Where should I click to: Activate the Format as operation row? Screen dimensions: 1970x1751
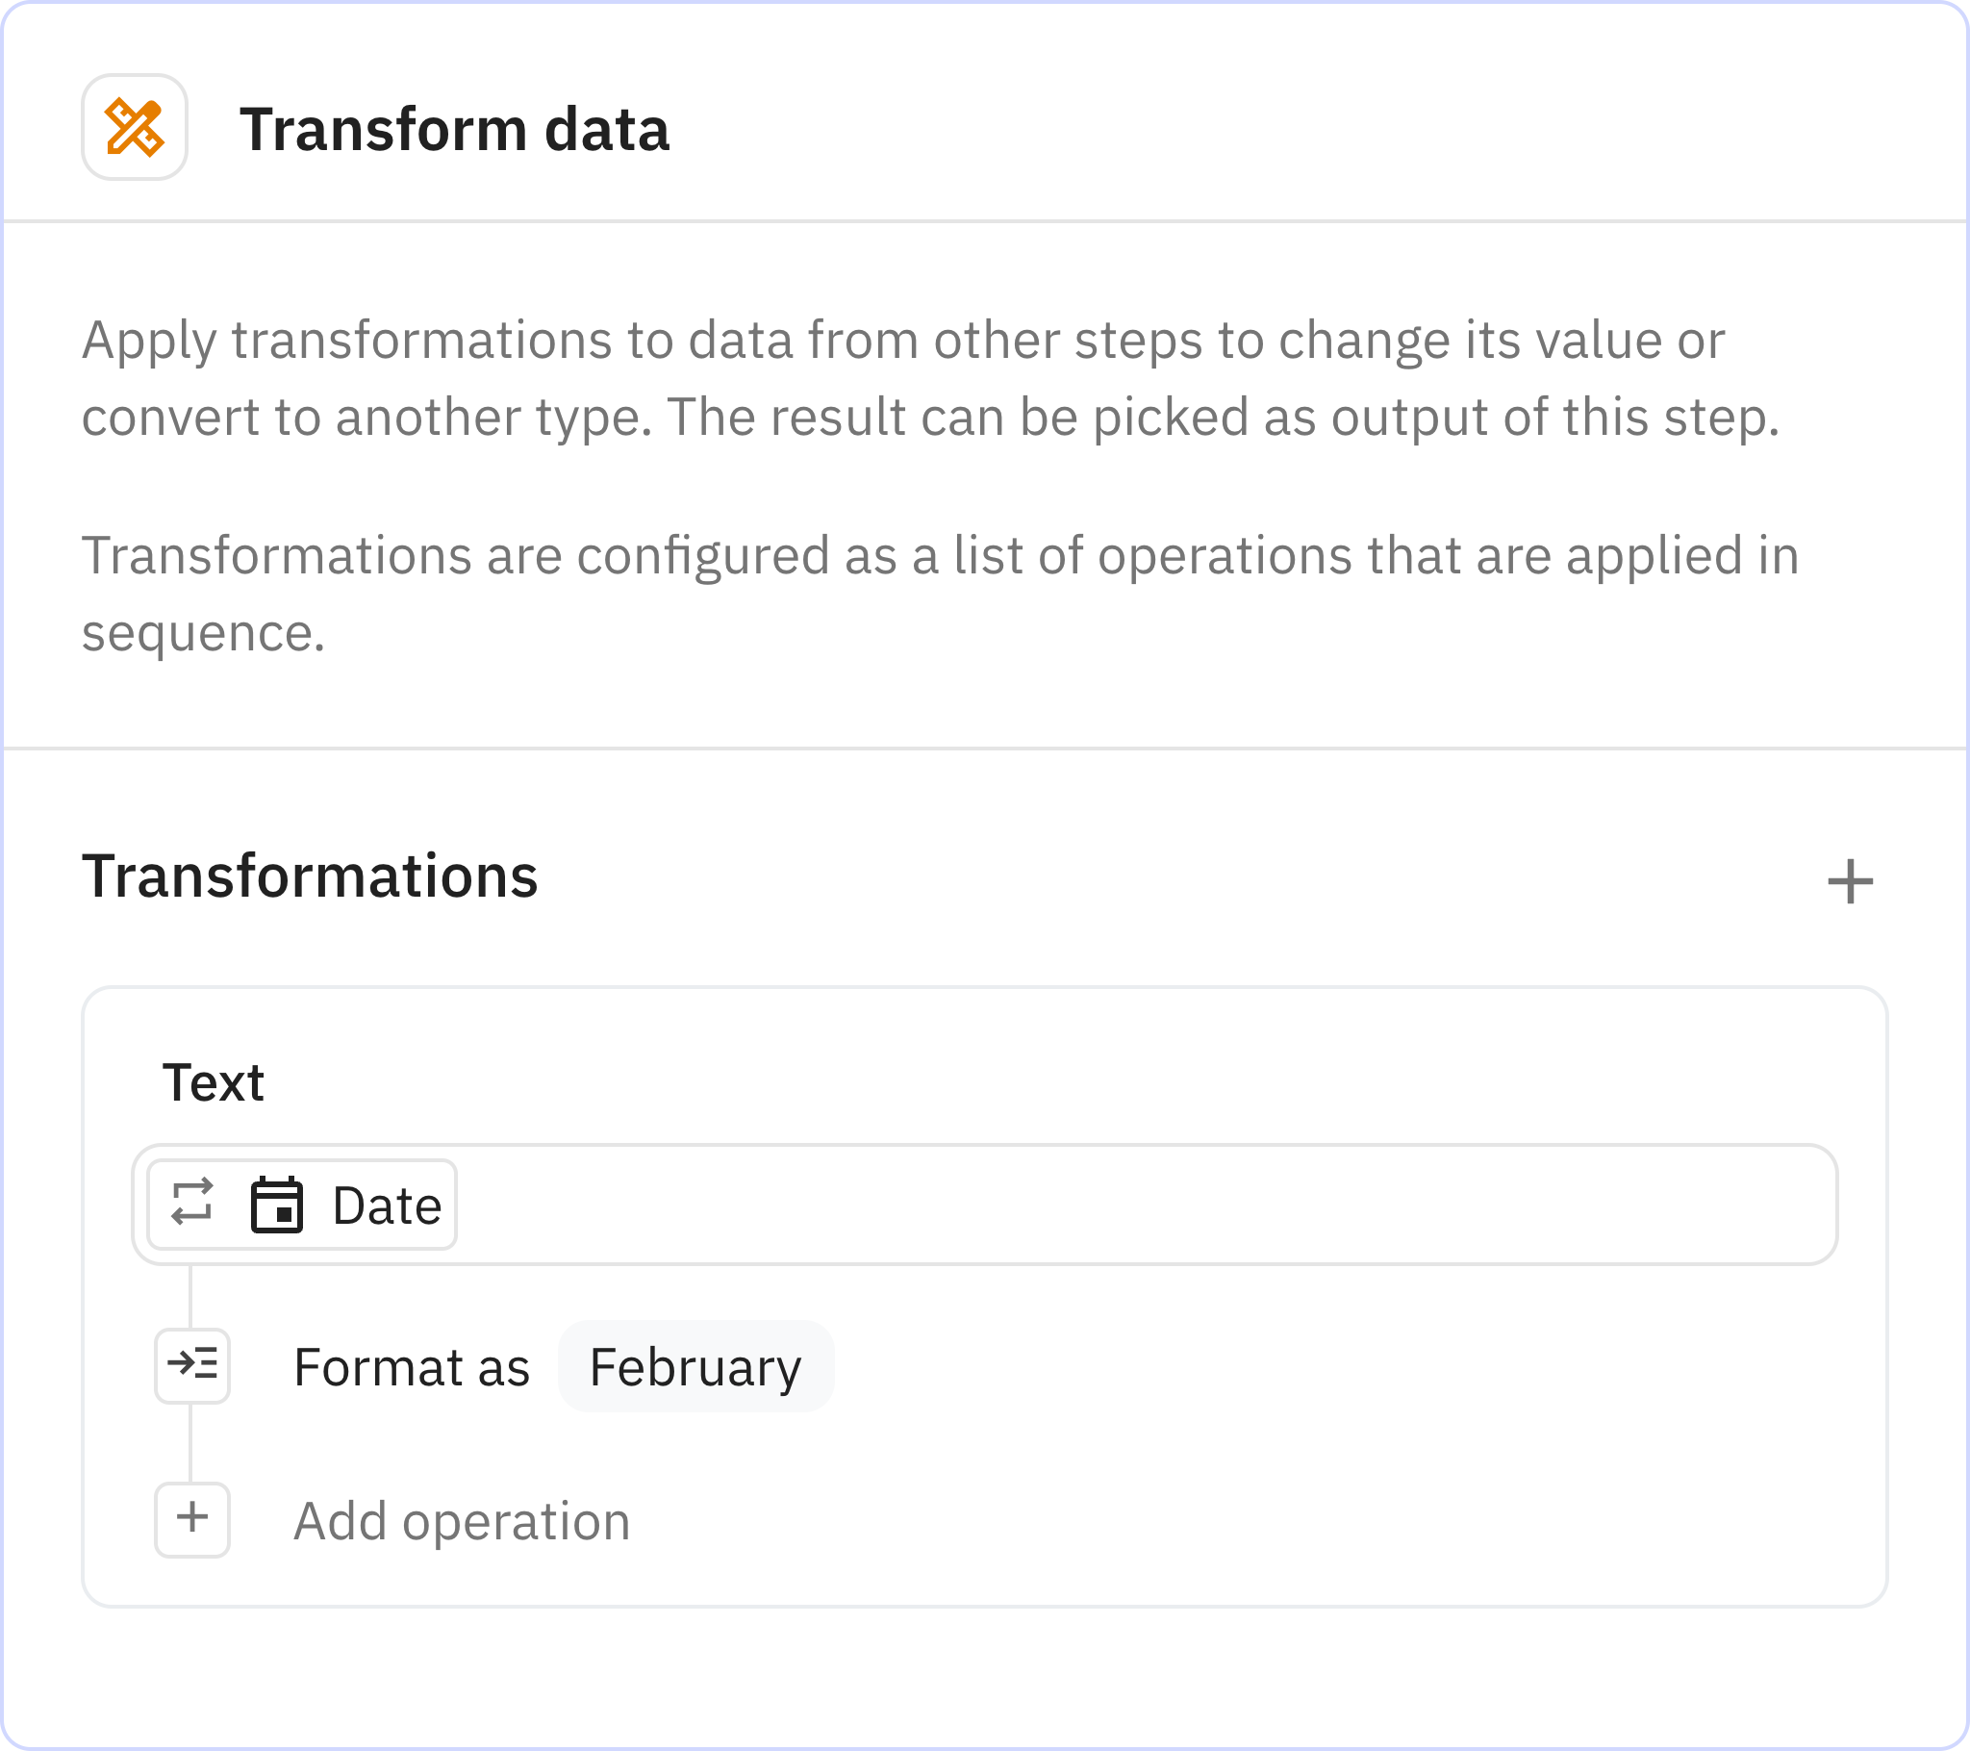point(413,1366)
